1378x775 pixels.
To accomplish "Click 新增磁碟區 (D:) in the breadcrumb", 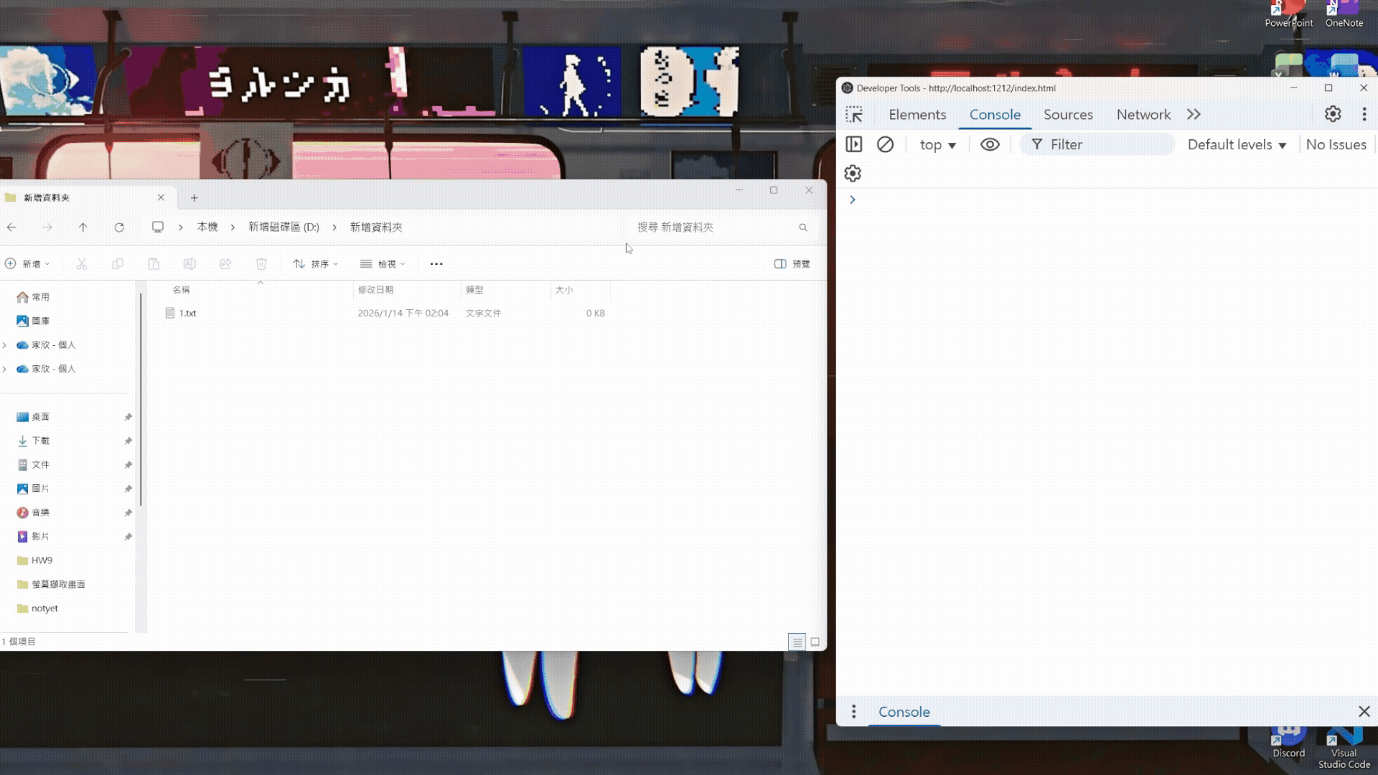I will 283,227.
